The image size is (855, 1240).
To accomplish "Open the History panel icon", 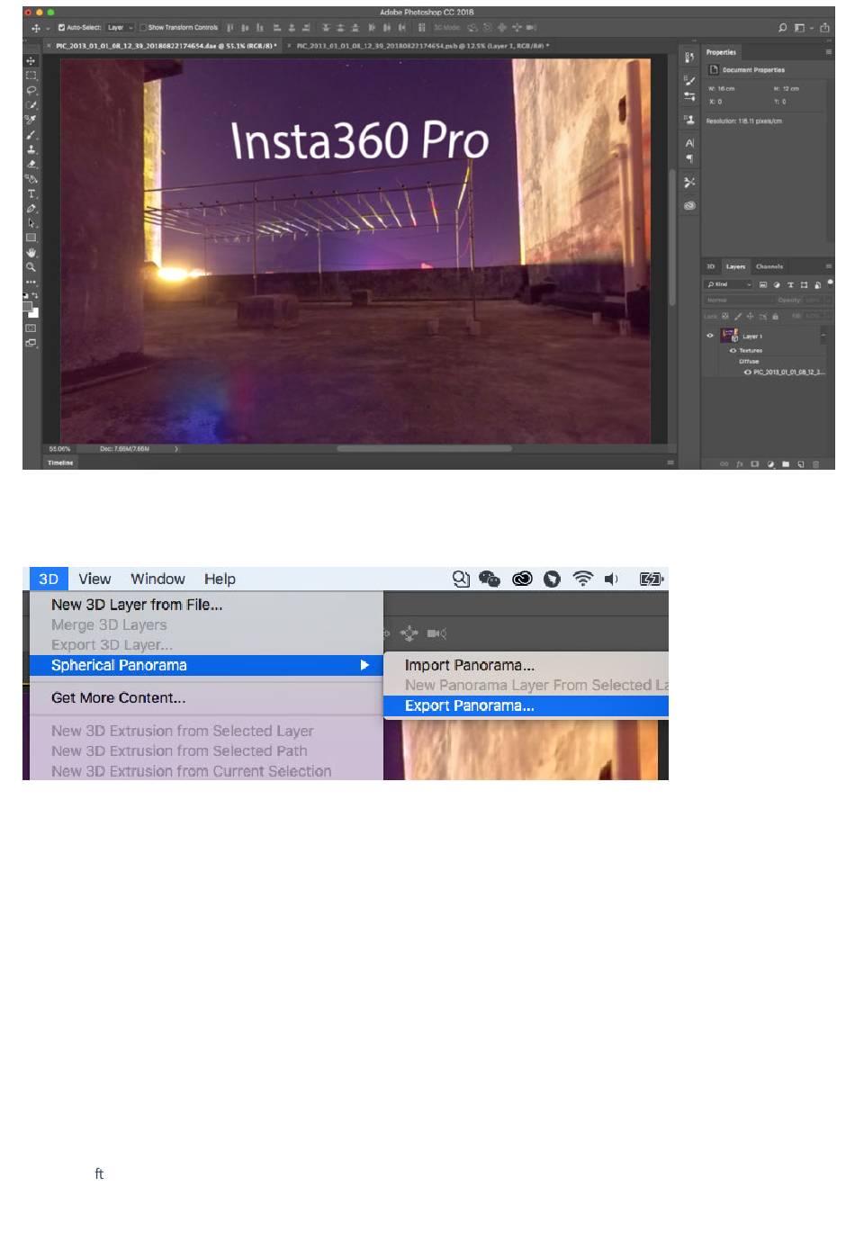I will [x=689, y=58].
